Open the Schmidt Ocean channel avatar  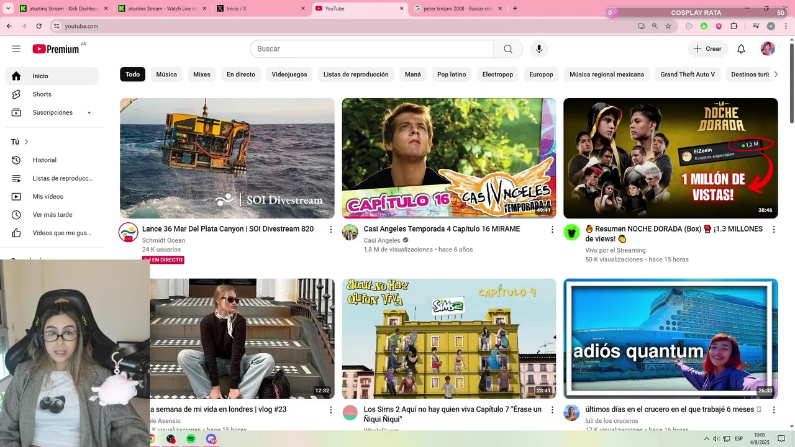pos(129,233)
